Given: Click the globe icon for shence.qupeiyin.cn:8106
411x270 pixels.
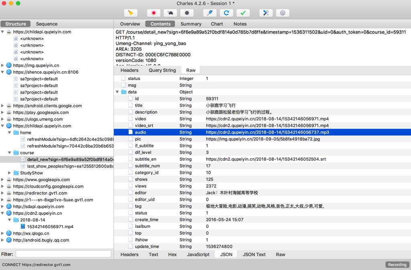Looking at the screenshot, I should [9, 72].
